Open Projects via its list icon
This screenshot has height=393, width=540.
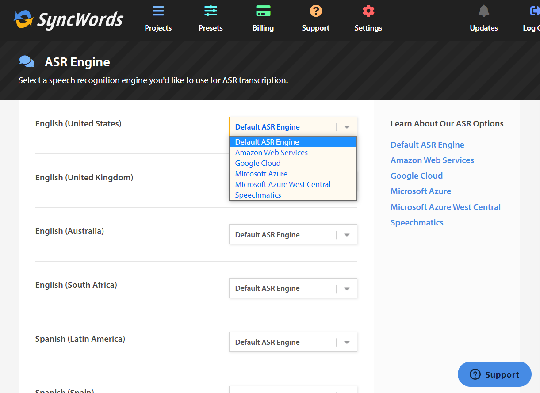click(158, 11)
